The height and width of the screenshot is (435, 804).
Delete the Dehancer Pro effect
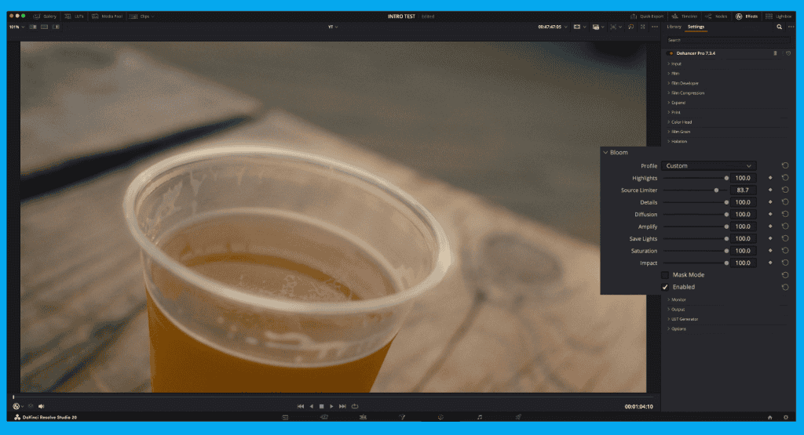[776, 53]
